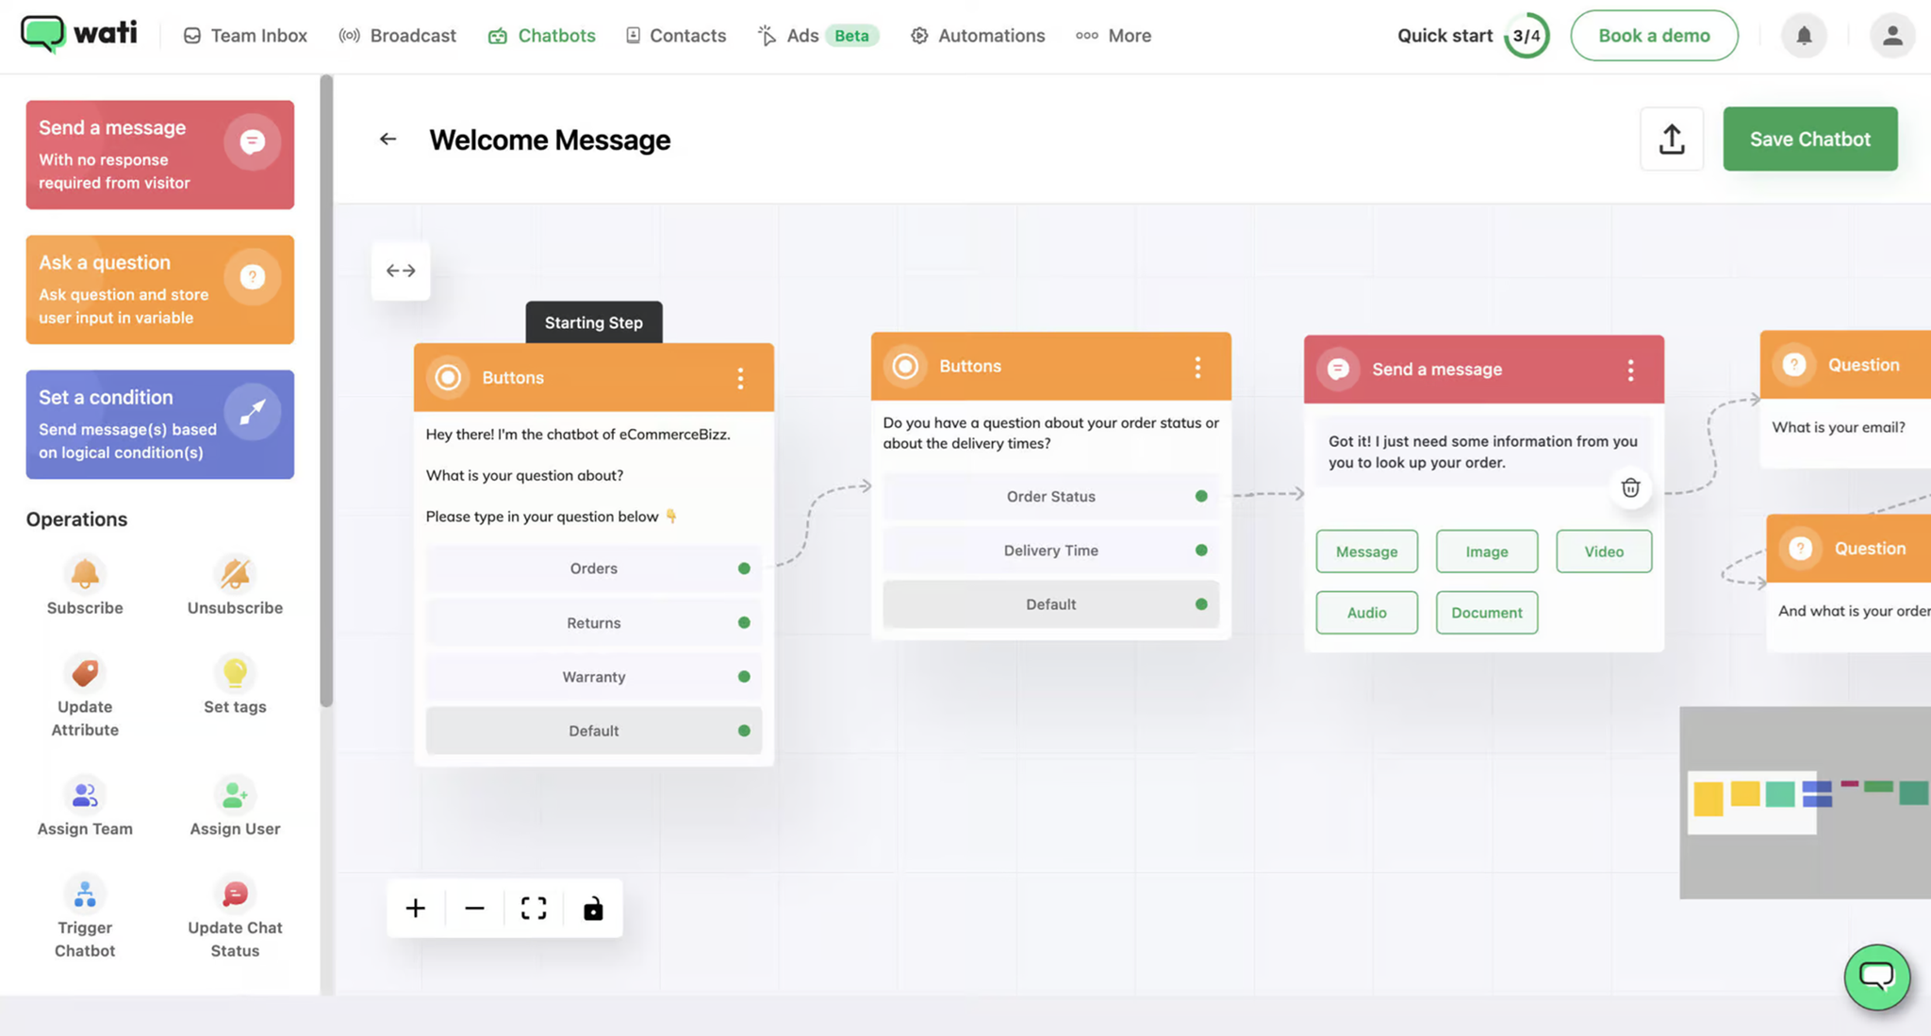Click the Set tags lightbulb icon
1931x1036 pixels.
coord(235,672)
